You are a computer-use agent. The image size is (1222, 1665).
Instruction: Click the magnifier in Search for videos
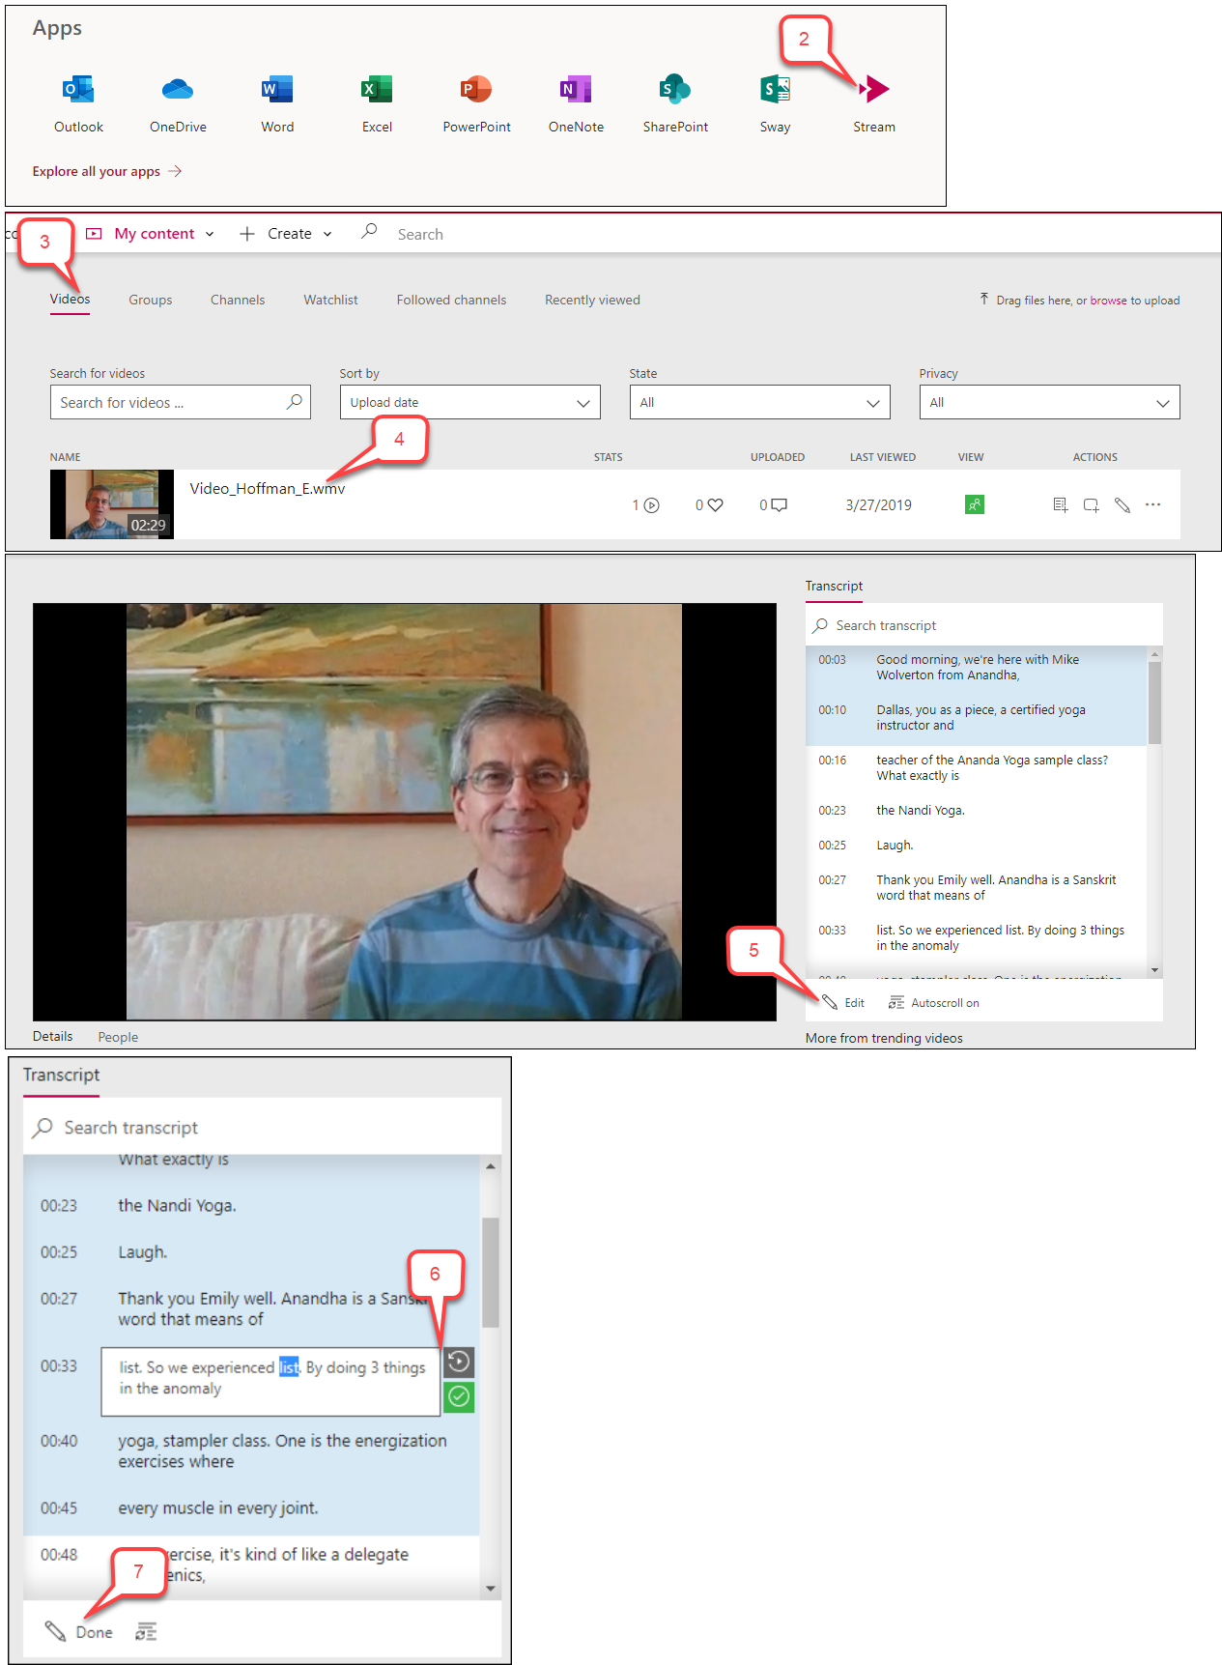(x=295, y=401)
